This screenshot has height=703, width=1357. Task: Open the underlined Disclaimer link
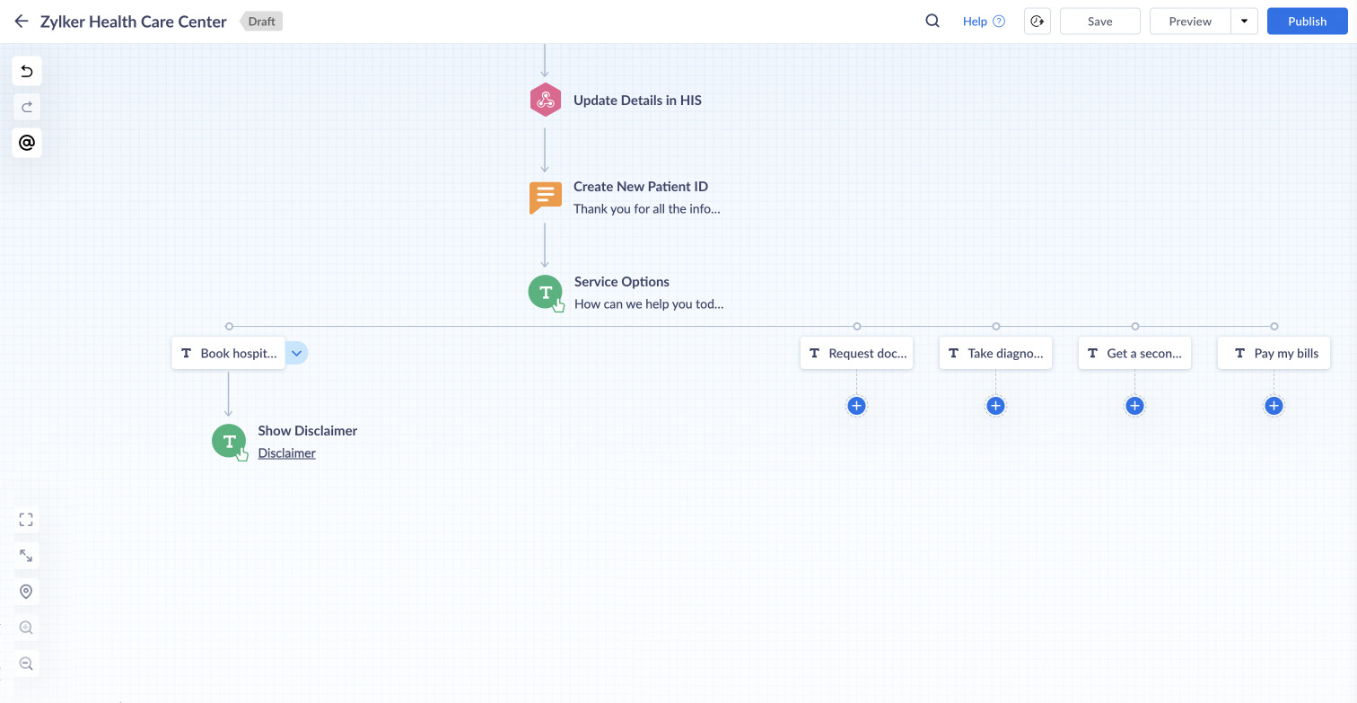tap(287, 453)
